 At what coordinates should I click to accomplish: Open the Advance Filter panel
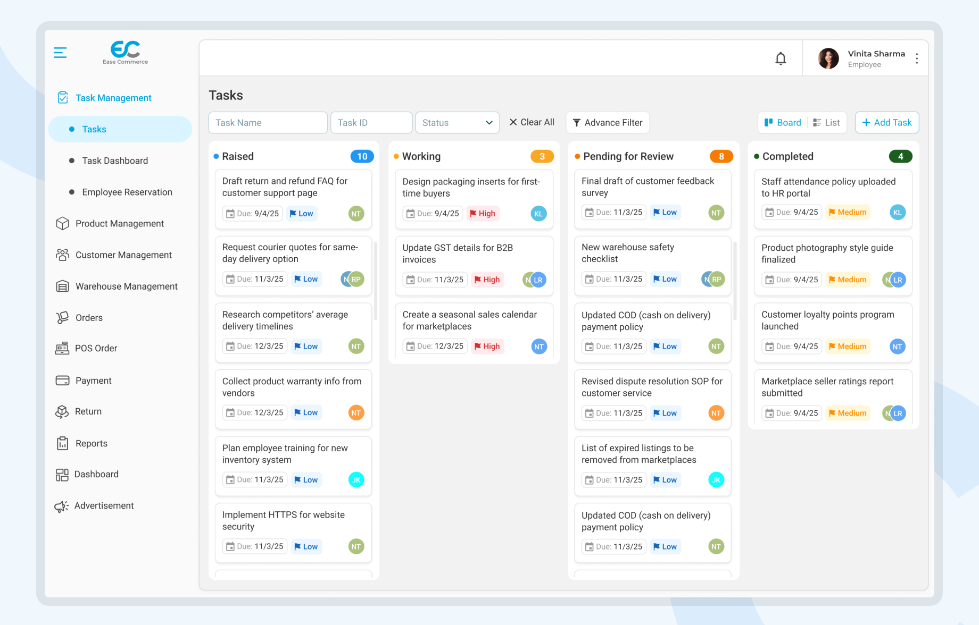pos(608,123)
